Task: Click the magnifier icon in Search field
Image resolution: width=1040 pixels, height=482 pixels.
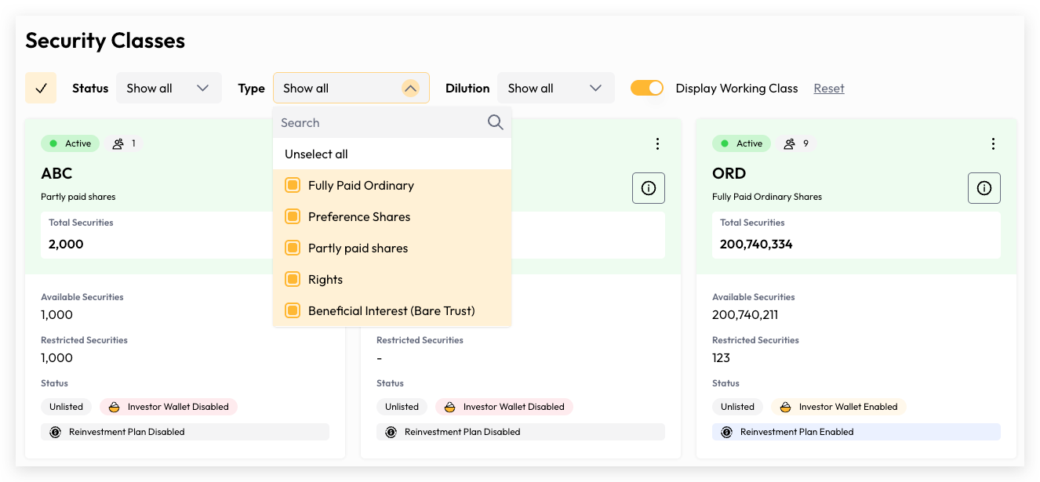Action: pyautogui.click(x=495, y=122)
